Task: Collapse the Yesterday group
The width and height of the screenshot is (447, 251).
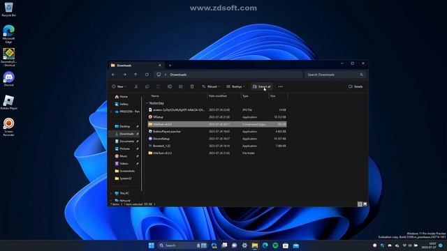Action: point(147,103)
